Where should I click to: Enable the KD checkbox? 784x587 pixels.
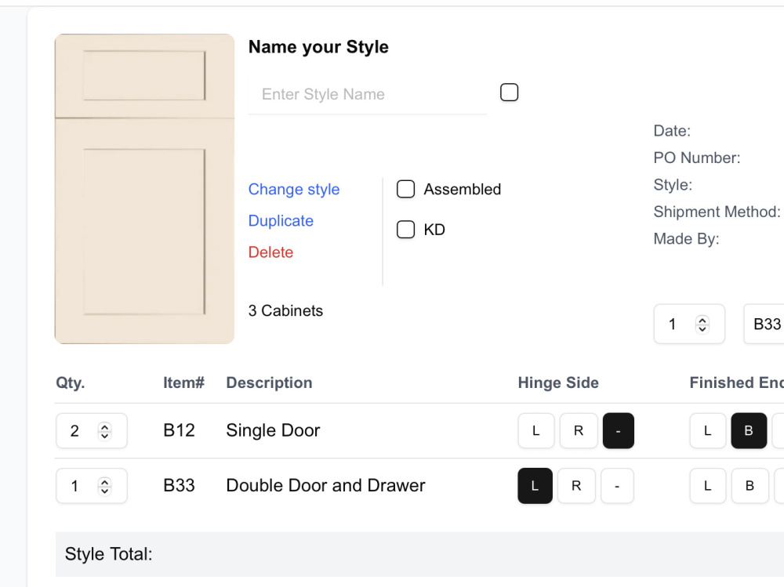[405, 230]
